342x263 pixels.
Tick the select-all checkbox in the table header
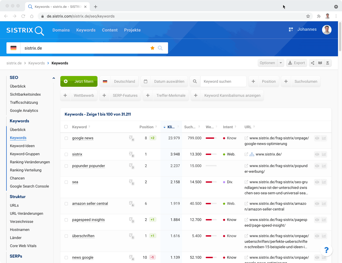click(66, 127)
